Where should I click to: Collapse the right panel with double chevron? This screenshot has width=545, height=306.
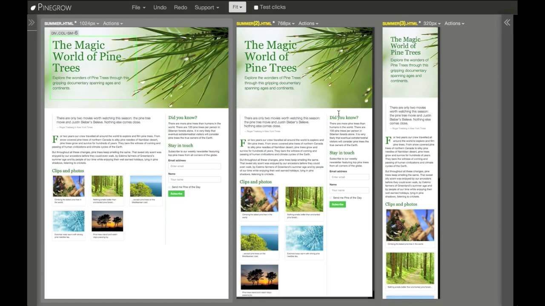point(507,23)
